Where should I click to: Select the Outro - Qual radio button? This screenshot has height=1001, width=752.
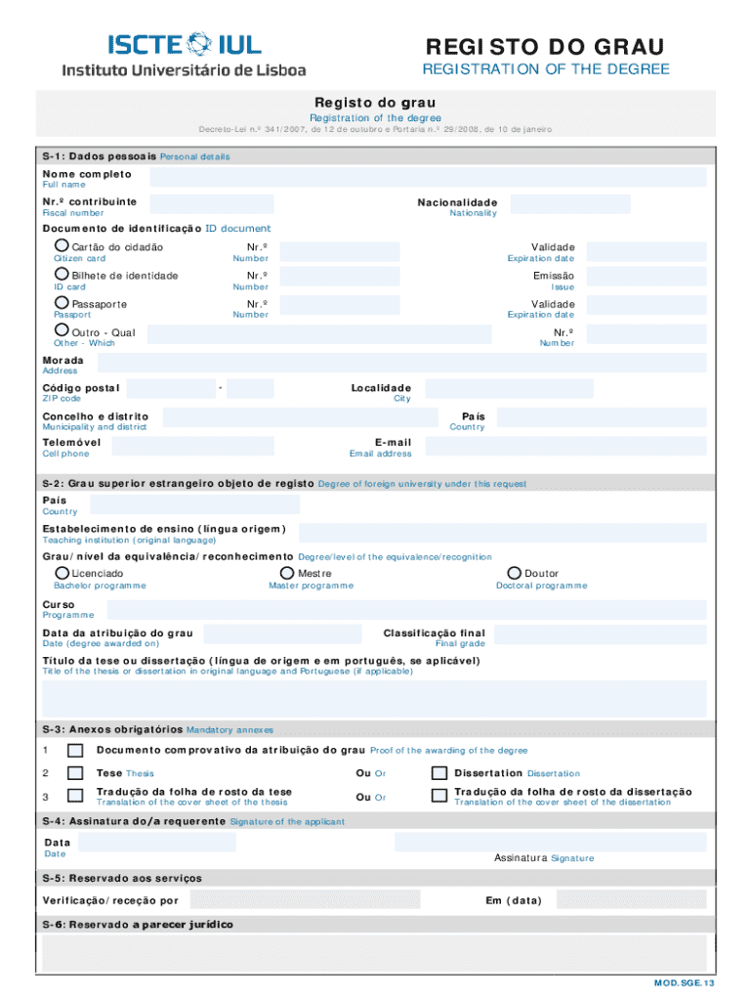point(63,332)
